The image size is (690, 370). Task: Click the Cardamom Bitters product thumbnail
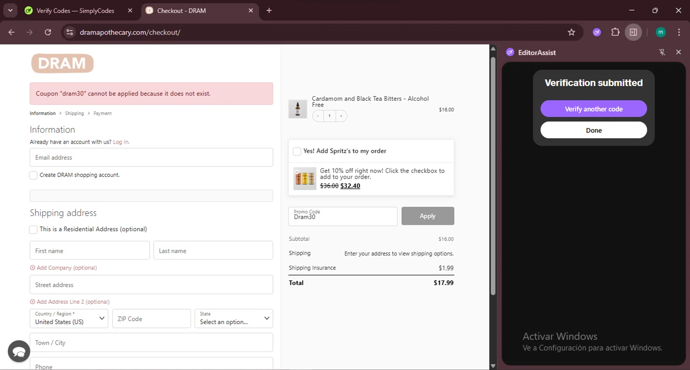point(298,110)
